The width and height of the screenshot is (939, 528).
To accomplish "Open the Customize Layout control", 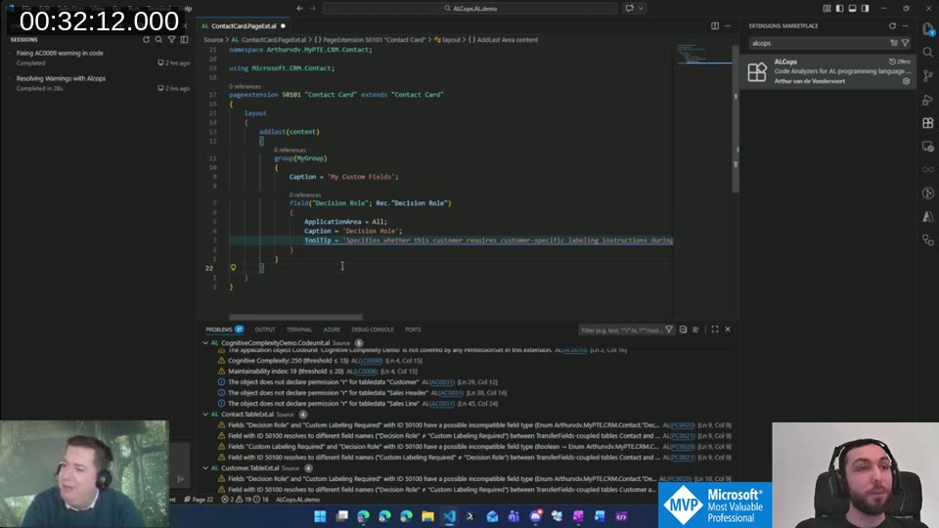I will coord(827,9).
